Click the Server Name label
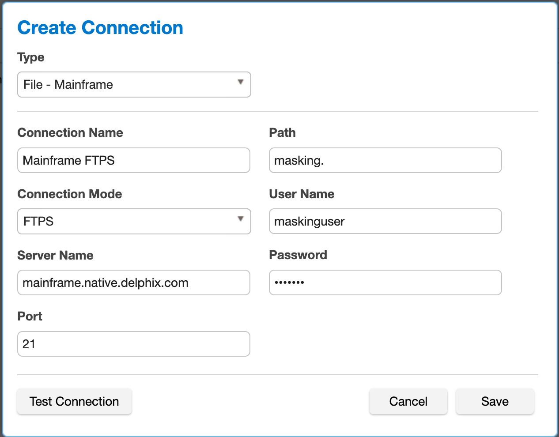The image size is (559, 437). click(x=55, y=256)
